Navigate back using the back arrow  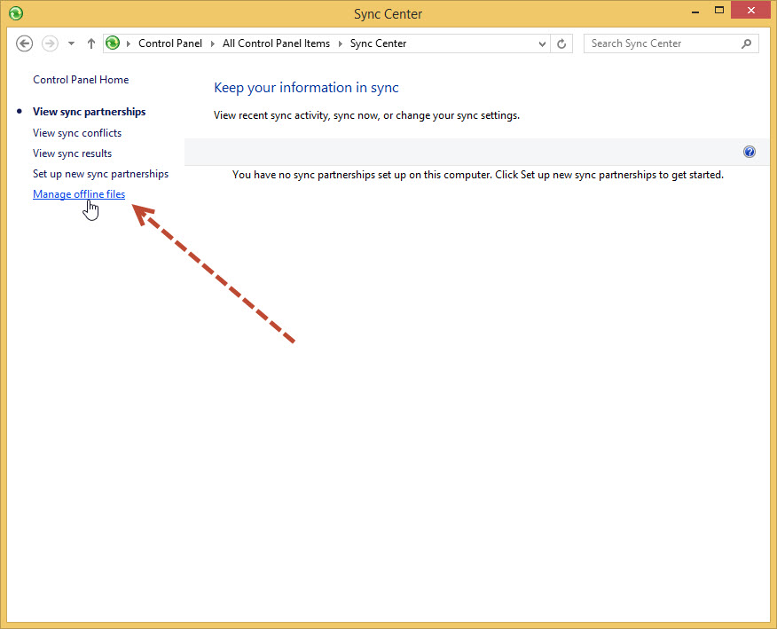[x=24, y=43]
